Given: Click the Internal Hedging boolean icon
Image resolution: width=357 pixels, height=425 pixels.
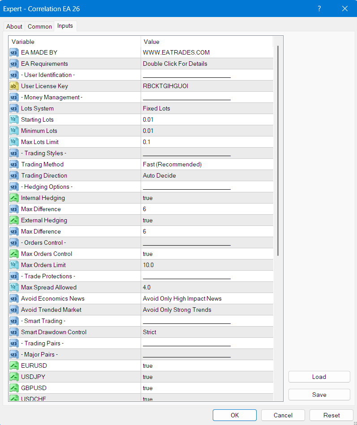Looking at the screenshot, I should (x=14, y=198).
